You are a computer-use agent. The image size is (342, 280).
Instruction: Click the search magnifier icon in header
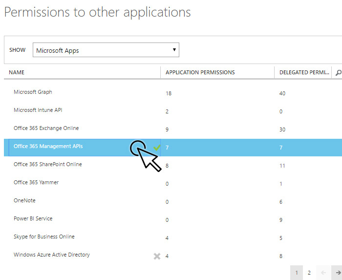[x=338, y=73]
